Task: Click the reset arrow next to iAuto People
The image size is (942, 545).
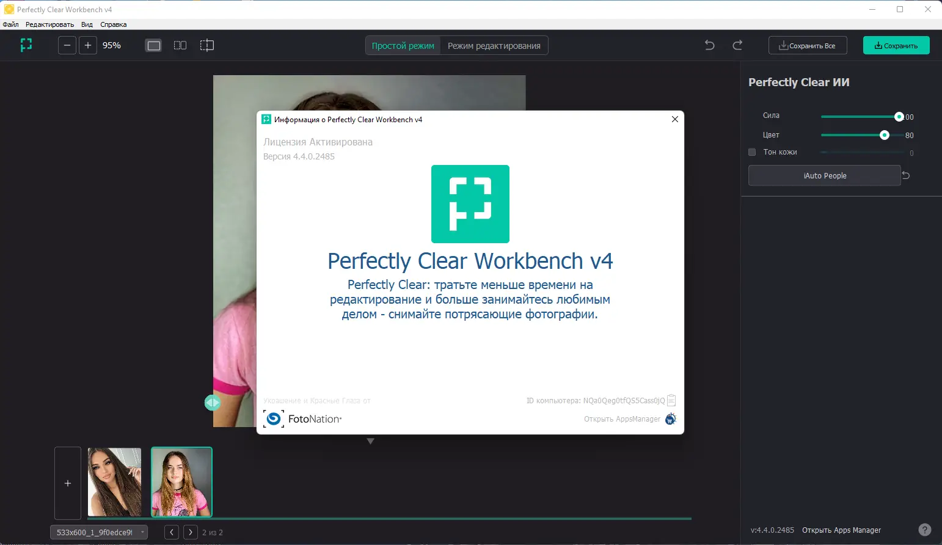Action: pyautogui.click(x=907, y=175)
